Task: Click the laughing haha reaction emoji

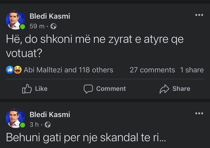Action: click(x=17, y=70)
